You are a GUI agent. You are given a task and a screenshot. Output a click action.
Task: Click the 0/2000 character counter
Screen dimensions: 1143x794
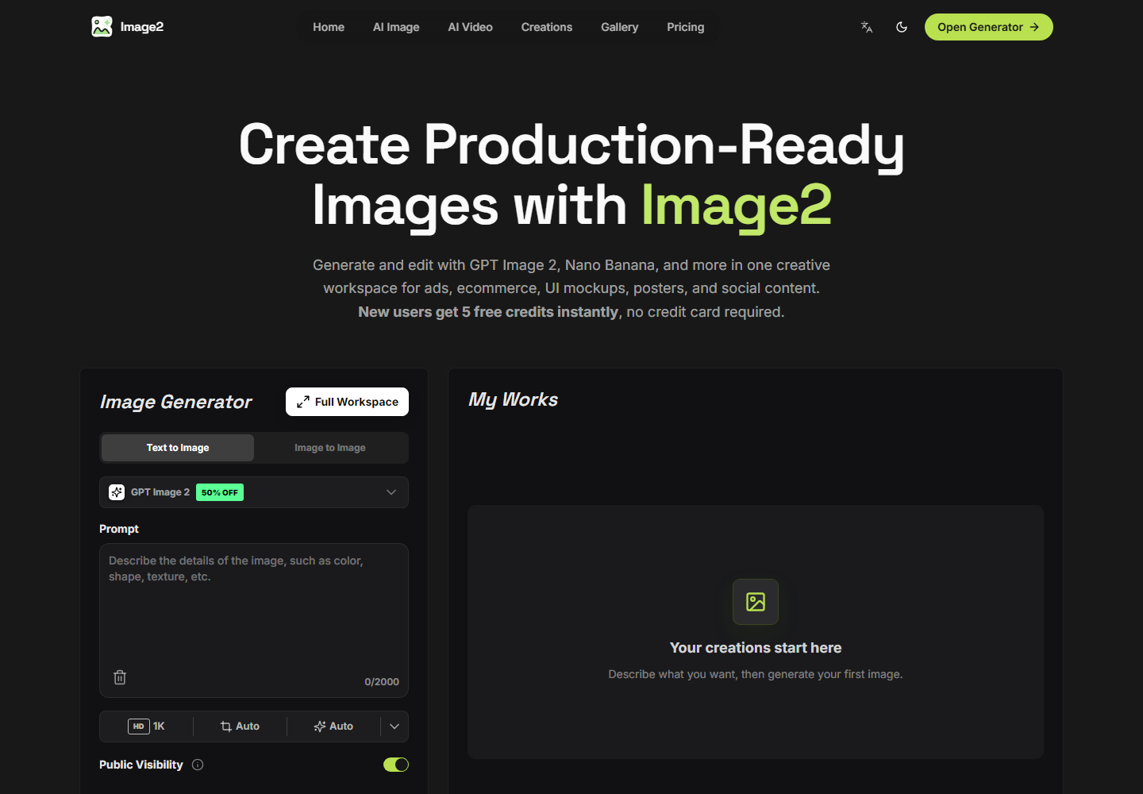[x=382, y=682]
